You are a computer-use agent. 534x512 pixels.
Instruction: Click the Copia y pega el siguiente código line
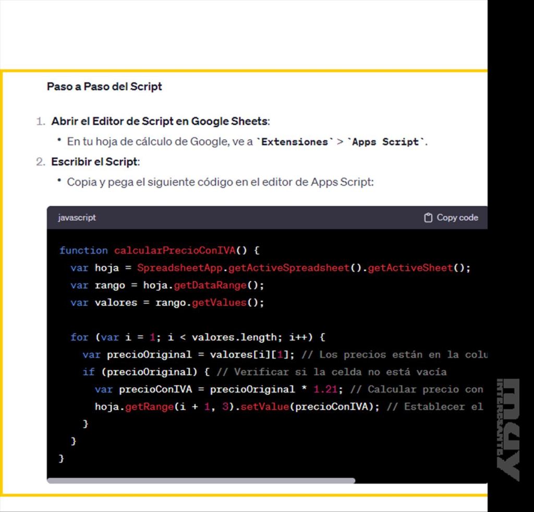tap(220, 182)
